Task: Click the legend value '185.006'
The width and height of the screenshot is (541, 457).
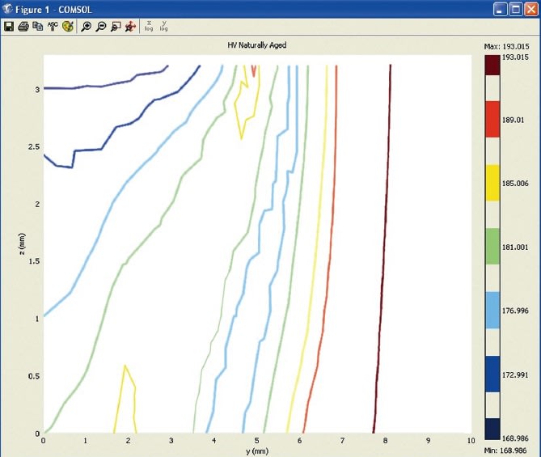Action: click(515, 184)
